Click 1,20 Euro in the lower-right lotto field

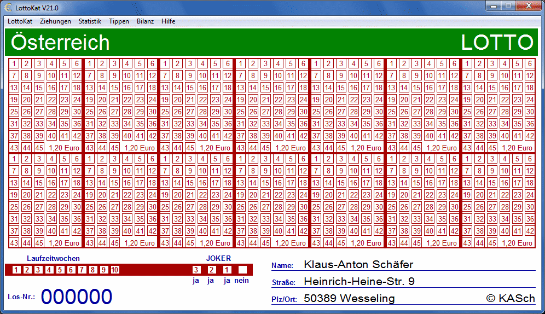pyautogui.click(x=517, y=243)
